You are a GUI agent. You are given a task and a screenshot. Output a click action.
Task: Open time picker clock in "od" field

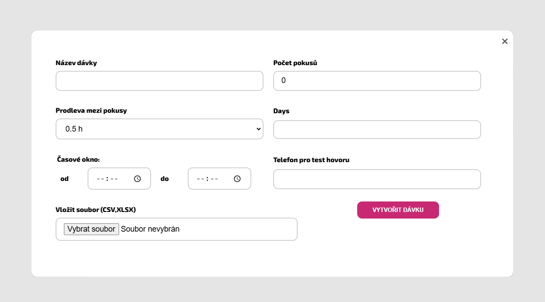point(137,179)
